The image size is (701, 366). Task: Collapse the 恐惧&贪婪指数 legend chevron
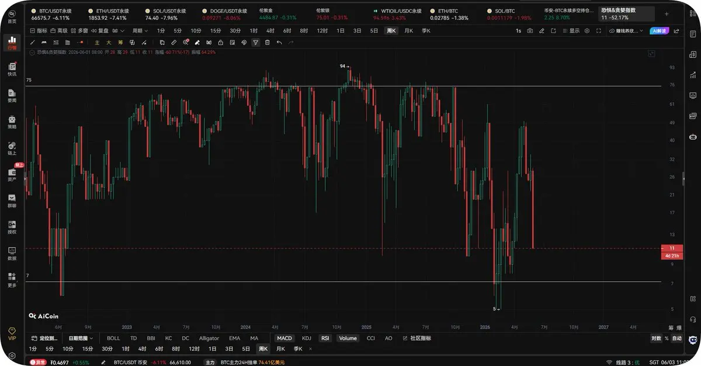[x=32, y=52]
